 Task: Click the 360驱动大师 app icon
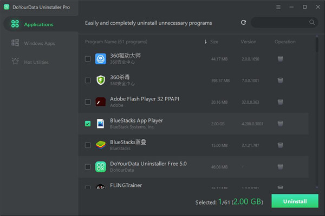tap(100, 58)
